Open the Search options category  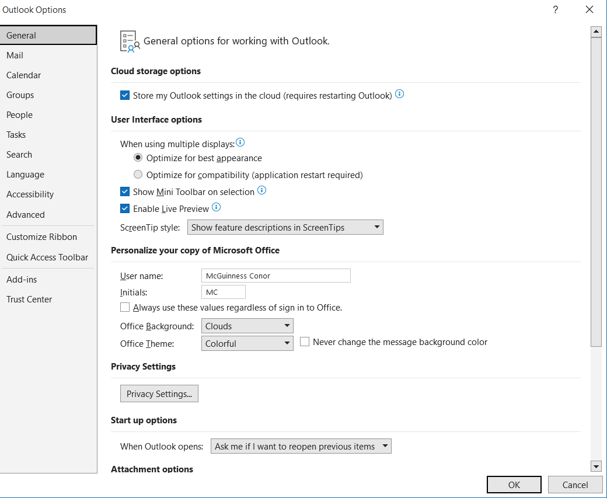pyautogui.click(x=48, y=155)
